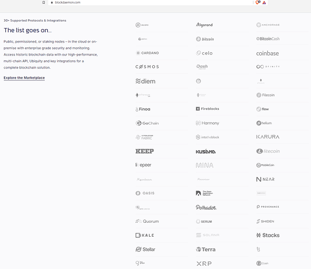Open the Terra protocol logo
The width and height of the screenshot is (311, 269).
(206, 249)
